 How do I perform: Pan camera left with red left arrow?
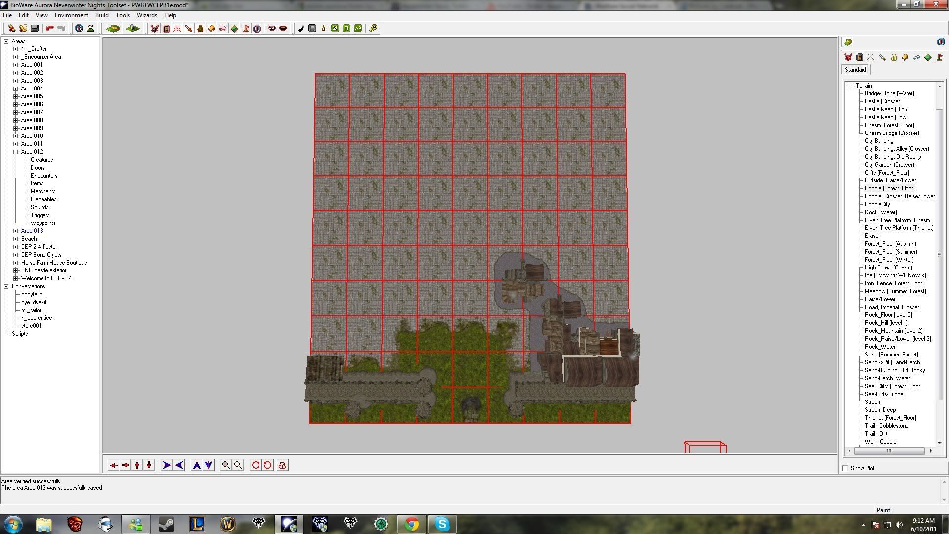coord(113,465)
